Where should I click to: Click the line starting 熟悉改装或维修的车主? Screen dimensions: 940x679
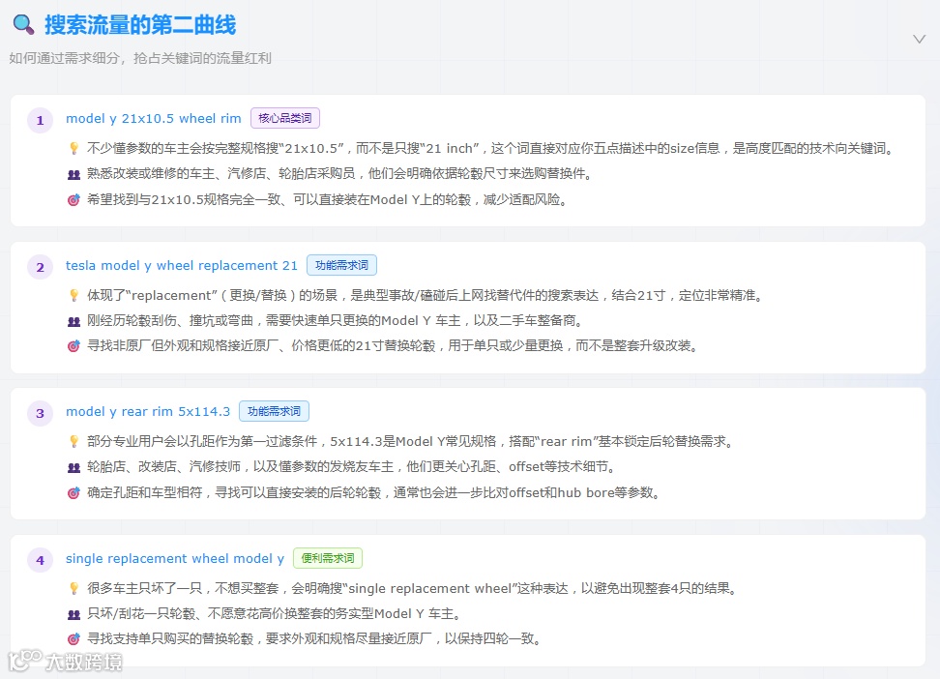[340, 174]
